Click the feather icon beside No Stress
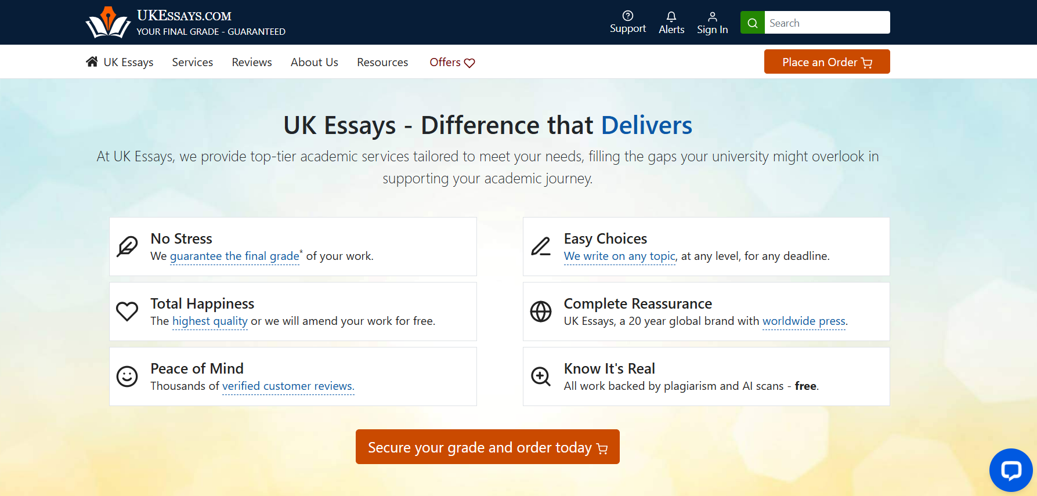The height and width of the screenshot is (496, 1037). tap(127, 247)
